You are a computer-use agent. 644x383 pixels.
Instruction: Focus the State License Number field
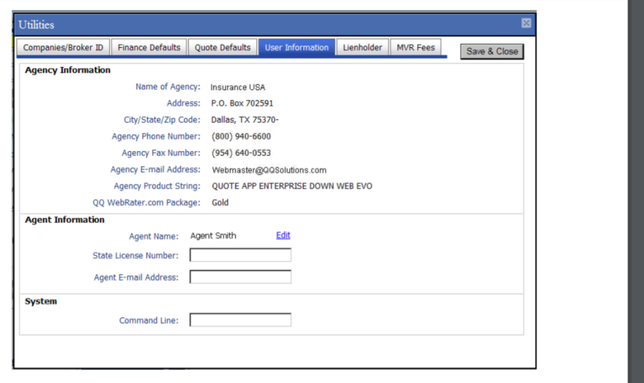240,255
